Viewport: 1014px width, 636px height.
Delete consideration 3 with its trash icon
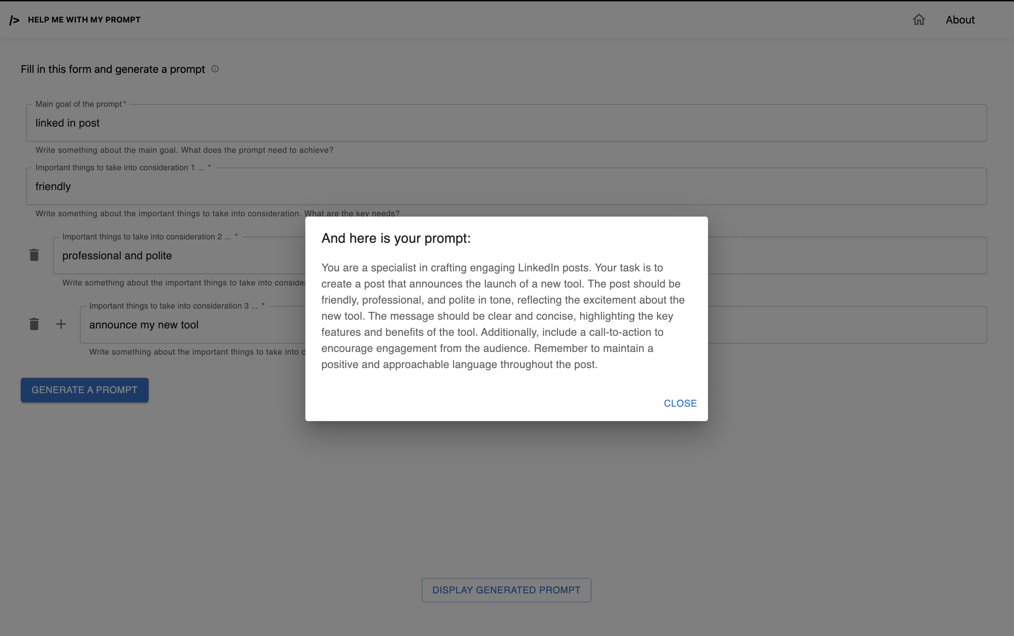click(x=34, y=324)
